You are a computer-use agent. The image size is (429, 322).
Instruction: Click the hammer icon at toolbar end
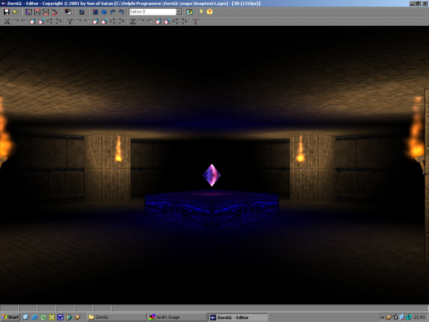pos(195,21)
